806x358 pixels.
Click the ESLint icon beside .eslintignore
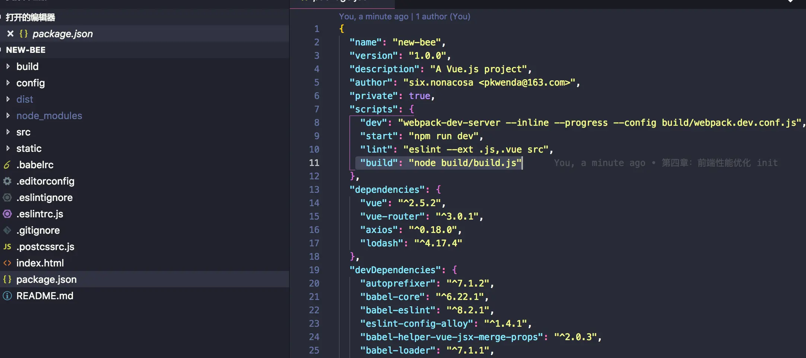[x=7, y=197]
